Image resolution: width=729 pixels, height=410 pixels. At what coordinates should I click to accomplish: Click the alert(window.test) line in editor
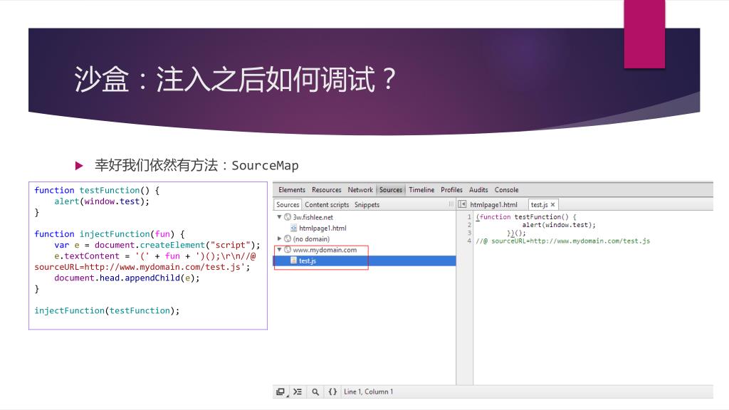558,225
